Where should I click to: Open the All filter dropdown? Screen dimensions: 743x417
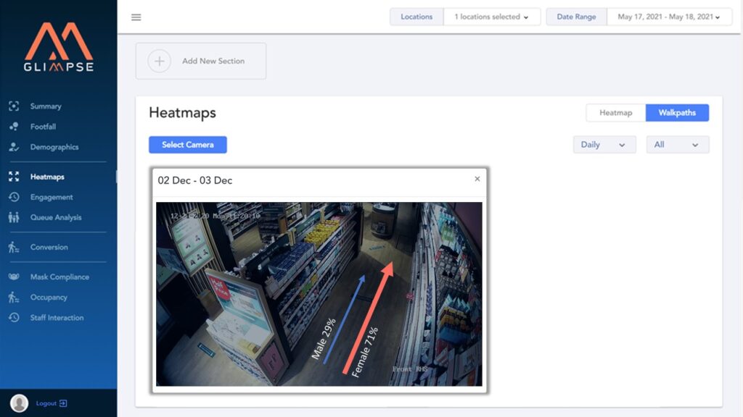(677, 145)
